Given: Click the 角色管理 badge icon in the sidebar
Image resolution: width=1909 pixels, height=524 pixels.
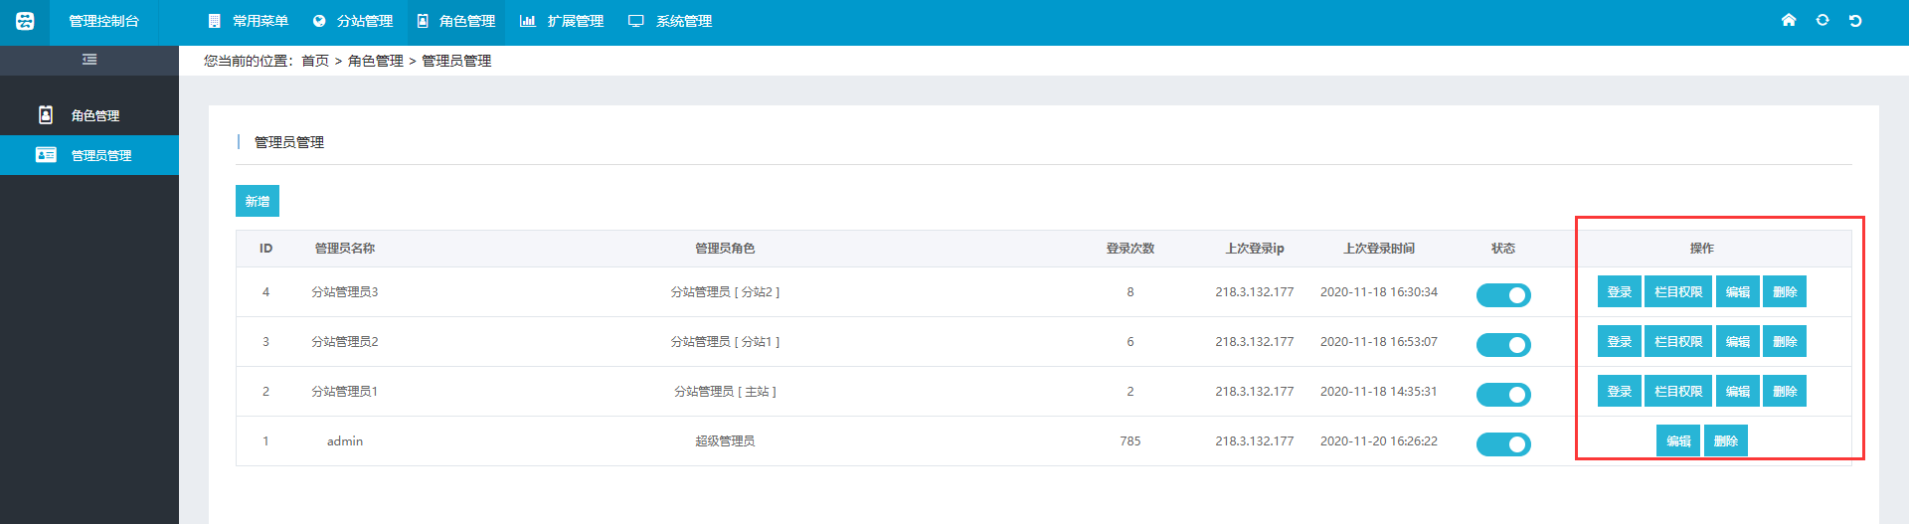Looking at the screenshot, I should pos(46,115).
